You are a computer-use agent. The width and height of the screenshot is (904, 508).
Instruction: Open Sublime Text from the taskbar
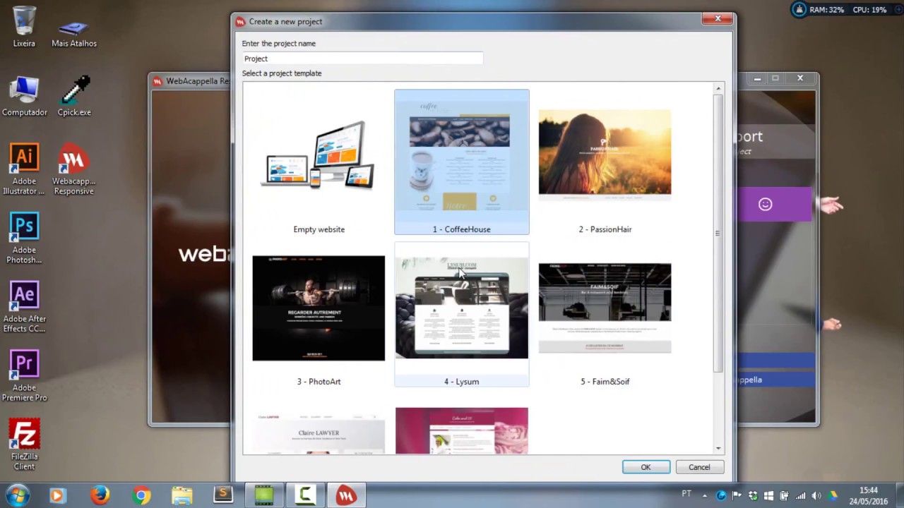(223, 495)
